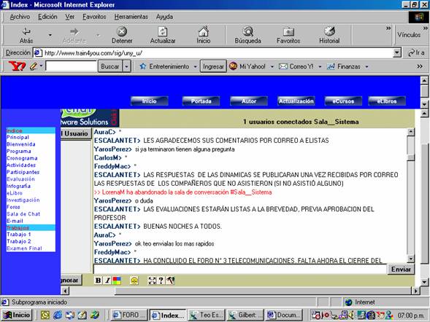
Task: Click the Detener stop icon
Action: (122, 31)
